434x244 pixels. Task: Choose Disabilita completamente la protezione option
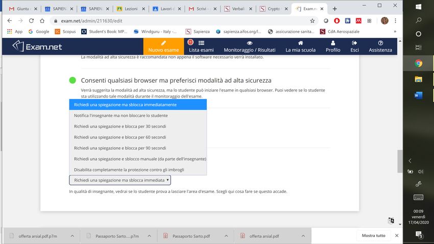129,169
